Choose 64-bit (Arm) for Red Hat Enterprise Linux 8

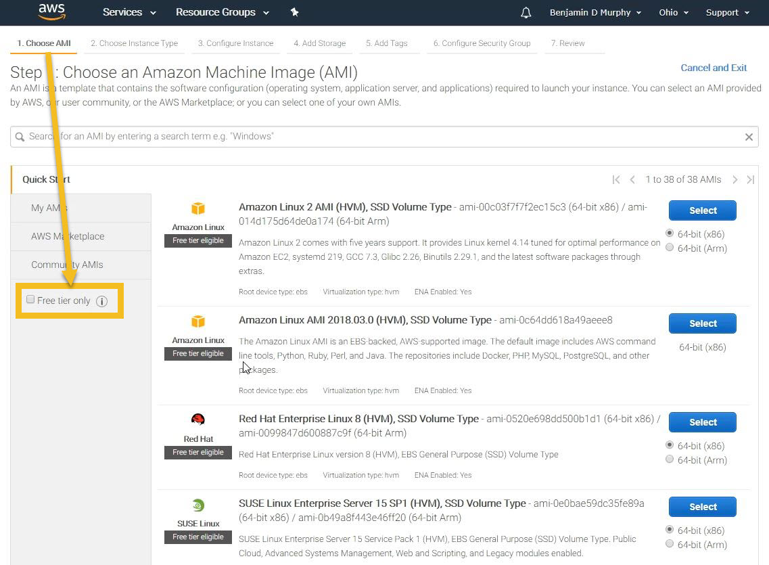[670, 459]
